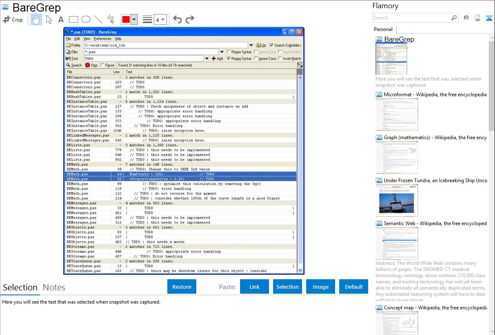The width and height of the screenshot is (495, 335).
Task: Click the red color swatch
Action: pos(126,19)
